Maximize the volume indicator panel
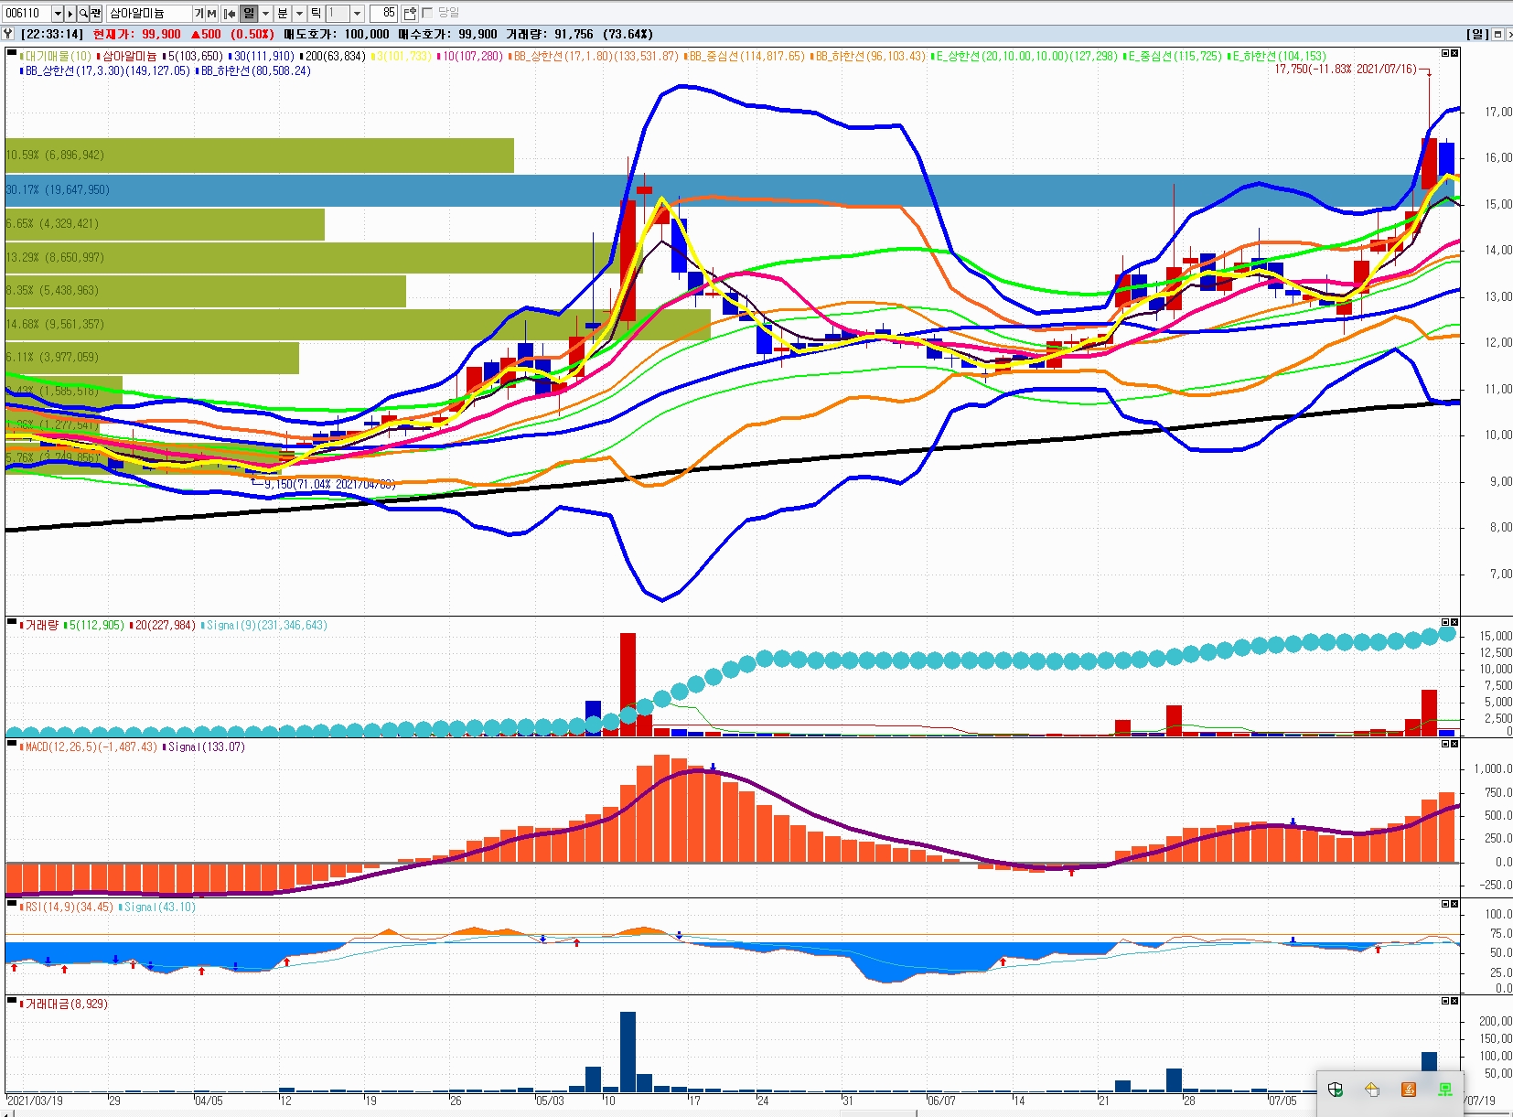1513x1117 pixels. click(x=1445, y=623)
